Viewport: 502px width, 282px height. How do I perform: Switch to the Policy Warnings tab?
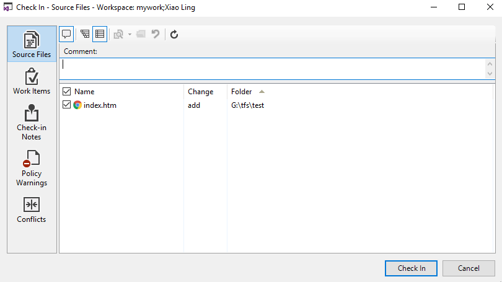coord(32,169)
